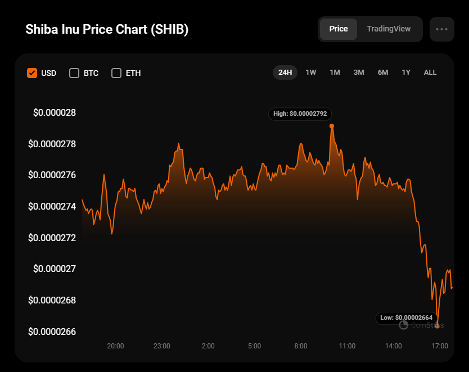Click the Shiba Inu Price Chart heading
Screen dimensions: 469x372
click(x=107, y=30)
